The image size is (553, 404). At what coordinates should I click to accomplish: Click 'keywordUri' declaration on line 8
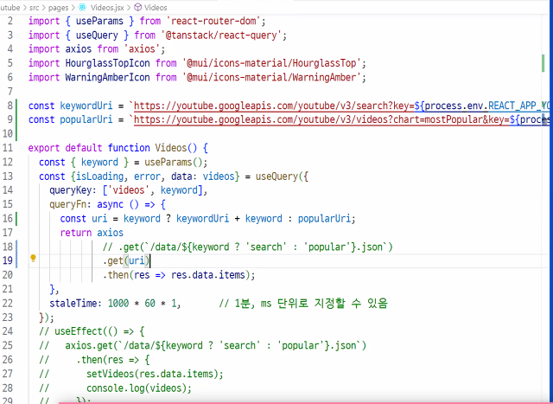86,106
